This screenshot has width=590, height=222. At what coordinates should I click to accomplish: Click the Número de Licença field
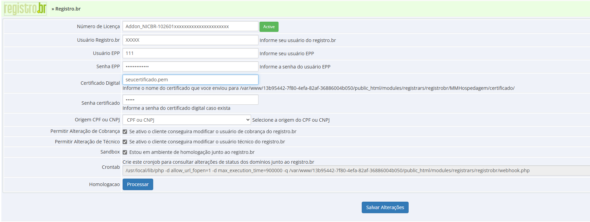coord(190,26)
